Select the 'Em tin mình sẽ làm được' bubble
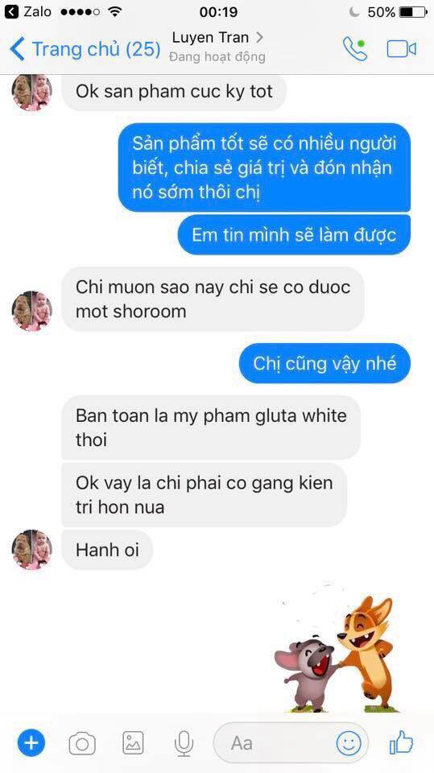 294,234
